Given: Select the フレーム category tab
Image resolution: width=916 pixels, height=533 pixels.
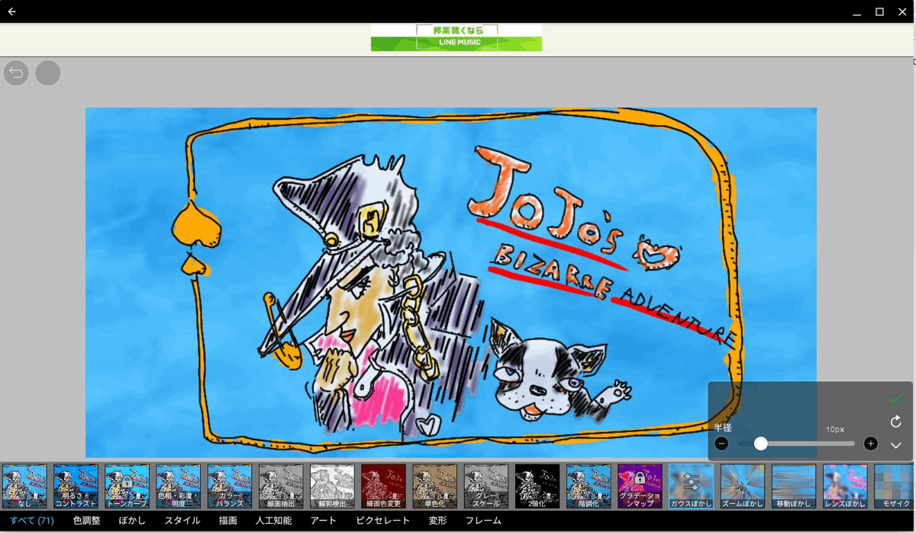Looking at the screenshot, I should (483, 521).
